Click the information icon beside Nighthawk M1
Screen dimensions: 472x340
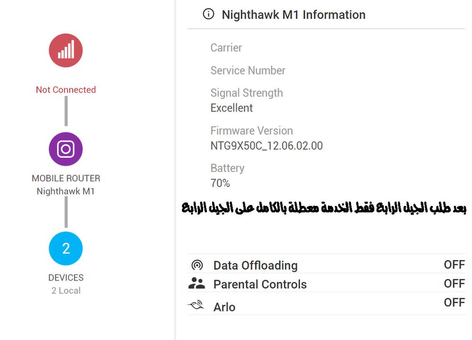tap(208, 14)
